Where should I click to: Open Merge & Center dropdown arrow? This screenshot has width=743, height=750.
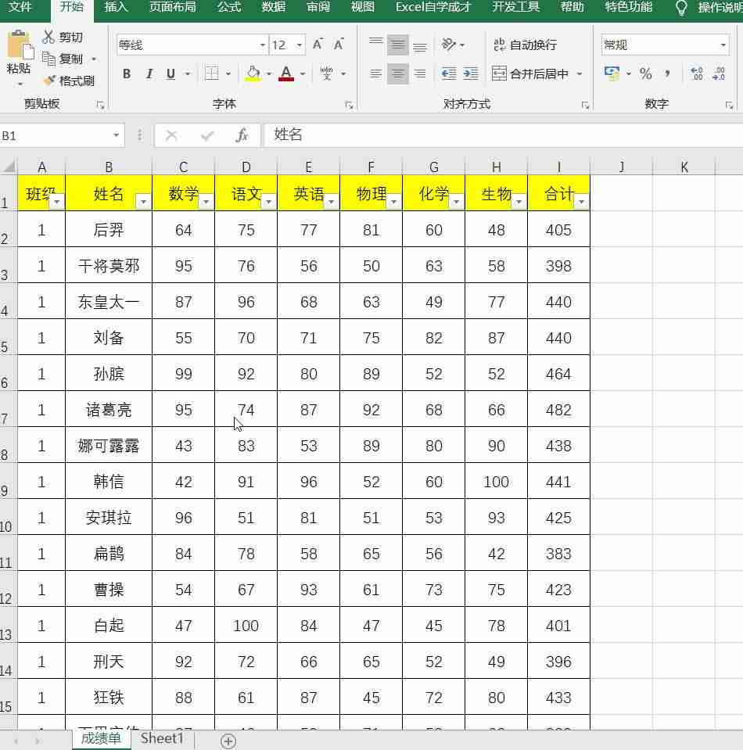[580, 74]
